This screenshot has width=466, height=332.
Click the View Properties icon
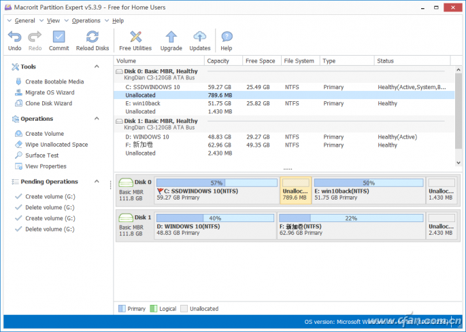[18, 166]
